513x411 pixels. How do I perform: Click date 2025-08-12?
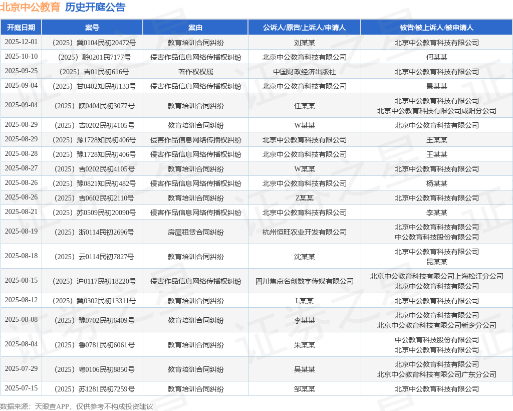tap(21, 300)
